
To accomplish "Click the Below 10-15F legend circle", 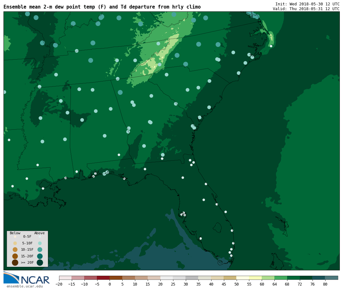I will (x=15, y=249).
